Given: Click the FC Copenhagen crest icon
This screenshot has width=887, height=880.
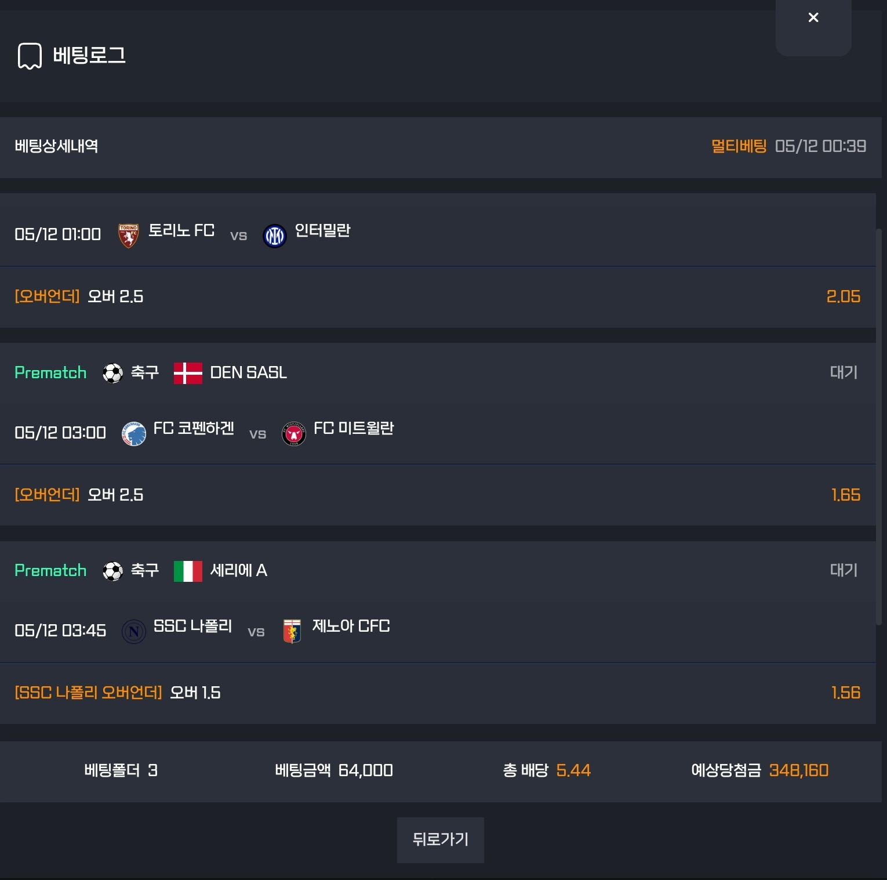Looking at the screenshot, I should [x=134, y=434].
